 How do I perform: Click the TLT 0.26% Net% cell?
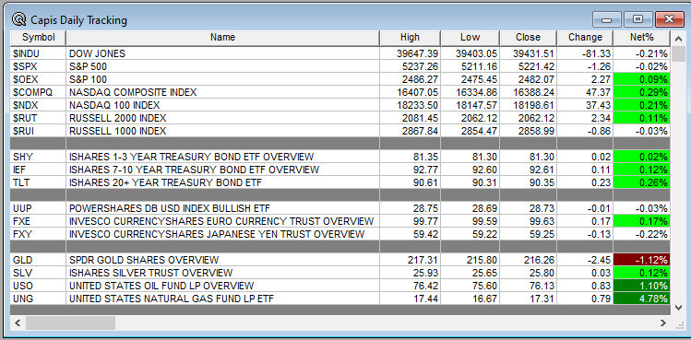(641, 182)
